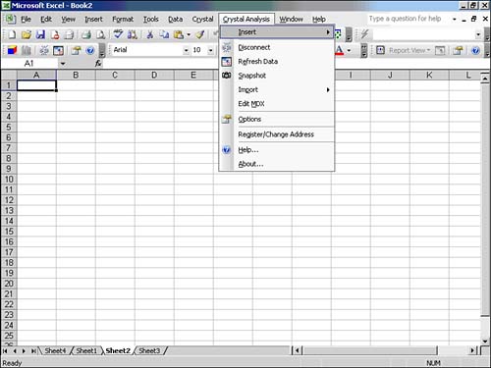Screen dimensions: 491x368
Task: Click the colored cube Crystal toolbar icon
Action: 12,50
